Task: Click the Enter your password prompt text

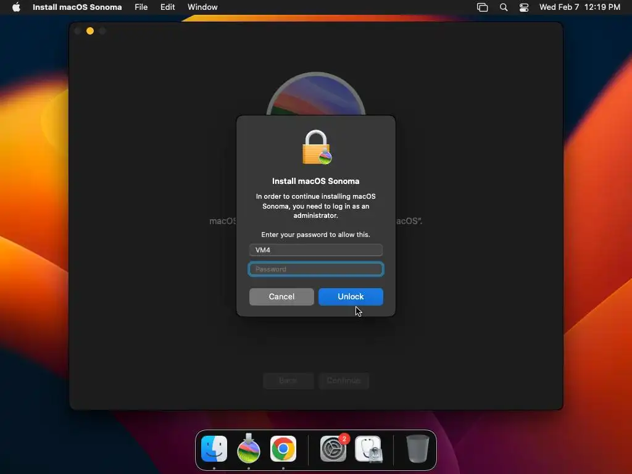Action: [x=315, y=235]
